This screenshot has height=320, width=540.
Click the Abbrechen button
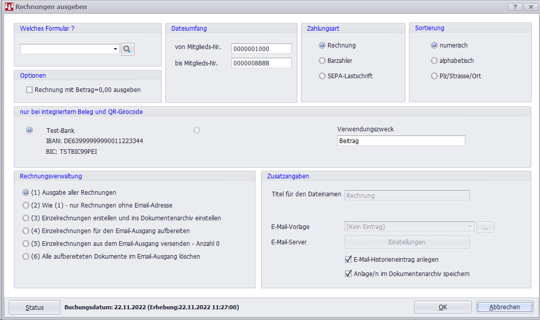point(504,307)
